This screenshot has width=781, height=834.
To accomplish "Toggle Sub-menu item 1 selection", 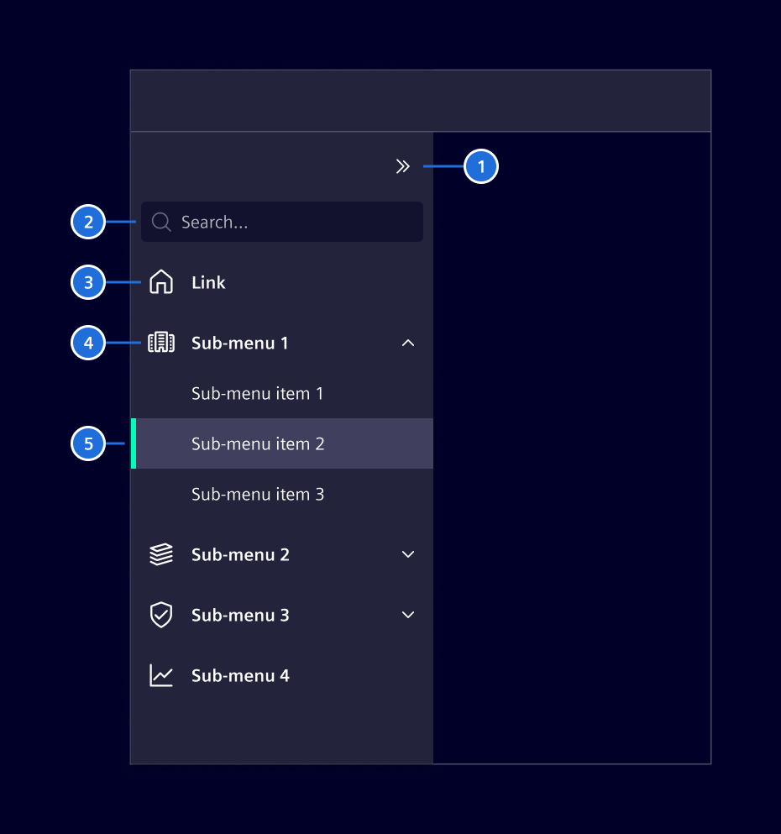I will [257, 393].
